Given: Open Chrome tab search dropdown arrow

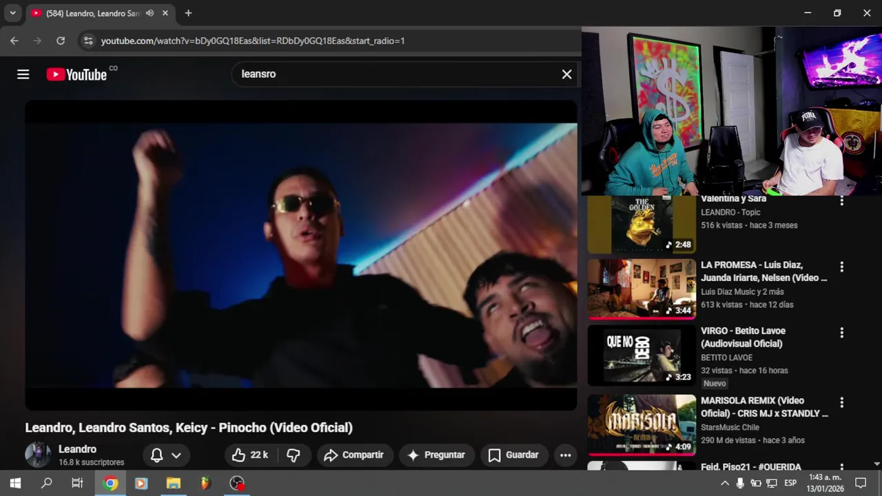Looking at the screenshot, I should pos(12,13).
